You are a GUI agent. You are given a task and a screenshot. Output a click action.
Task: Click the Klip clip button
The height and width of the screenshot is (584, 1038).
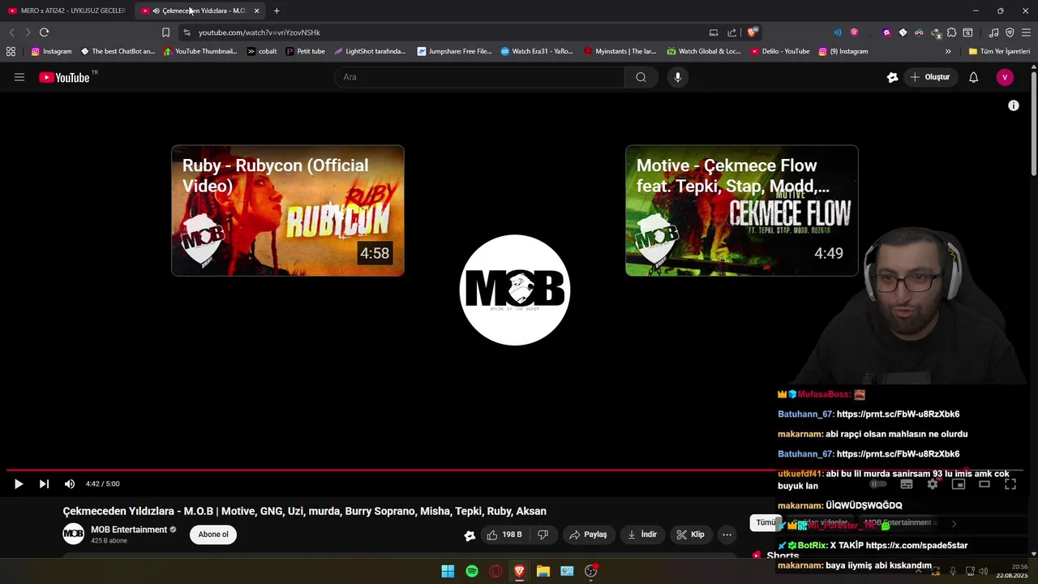(690, 535)
